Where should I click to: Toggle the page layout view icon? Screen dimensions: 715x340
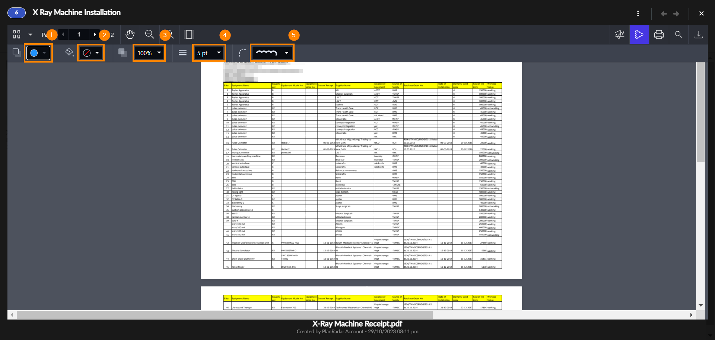189,35
